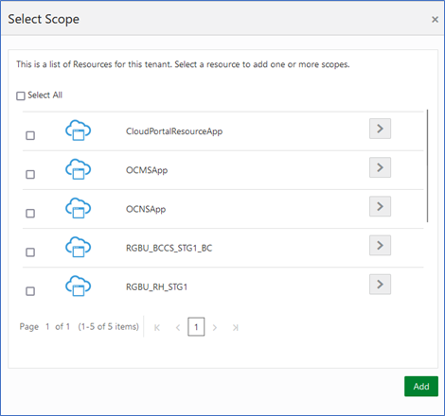Click the OCMSApp cloud icon
Screen dimensions: 445x416
click(78, 169)
